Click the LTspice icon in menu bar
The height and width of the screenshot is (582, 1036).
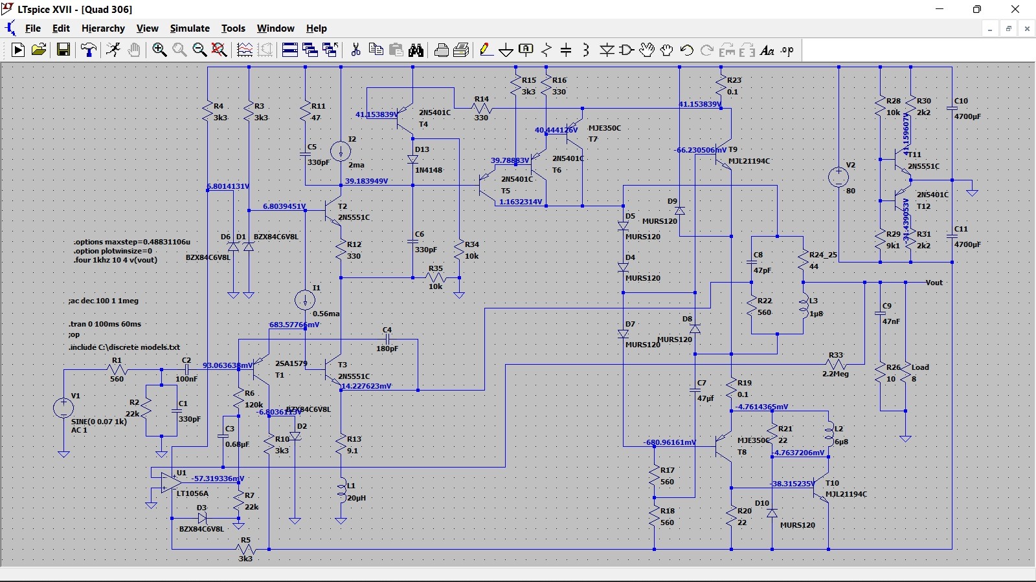point(10,28)
